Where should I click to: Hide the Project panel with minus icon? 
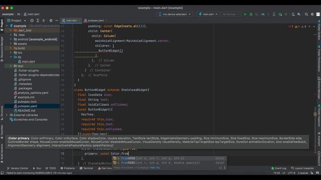click(x=57, y=20)
